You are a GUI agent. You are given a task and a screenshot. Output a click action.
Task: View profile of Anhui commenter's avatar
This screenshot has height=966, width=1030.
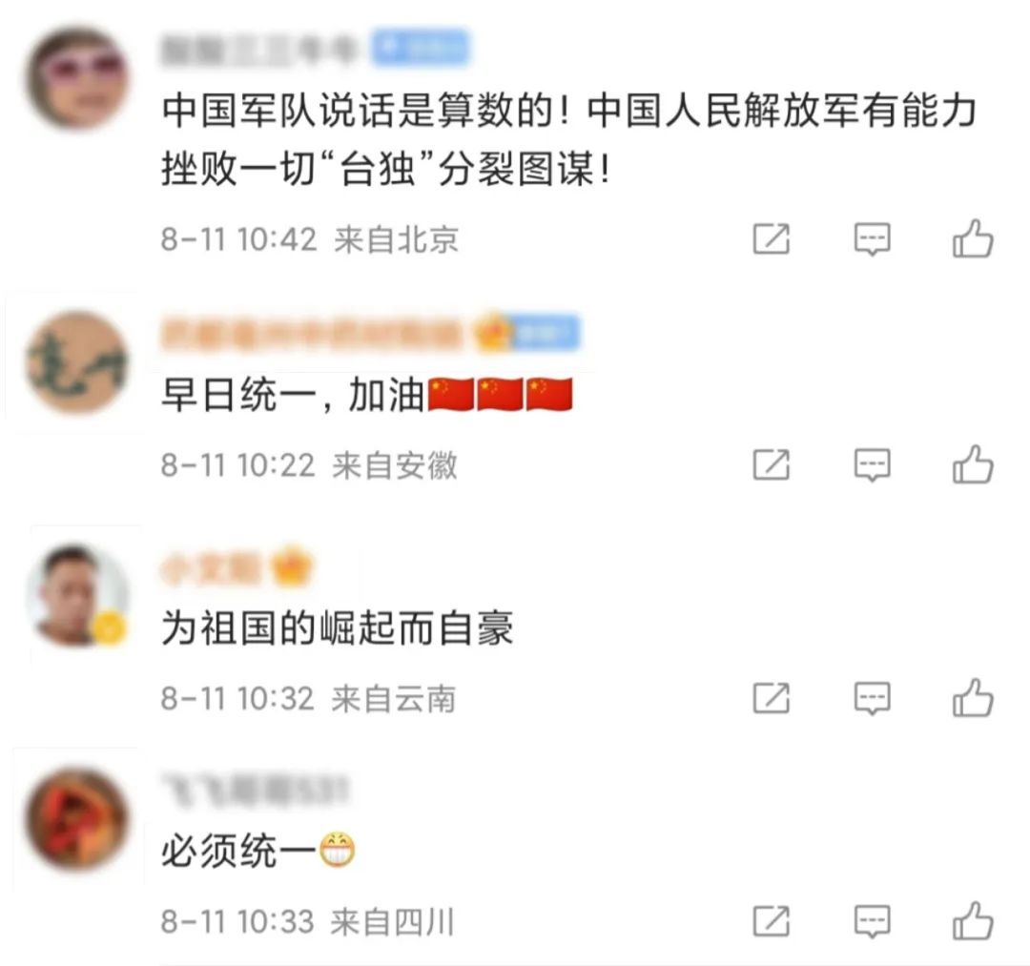(76, 361)
